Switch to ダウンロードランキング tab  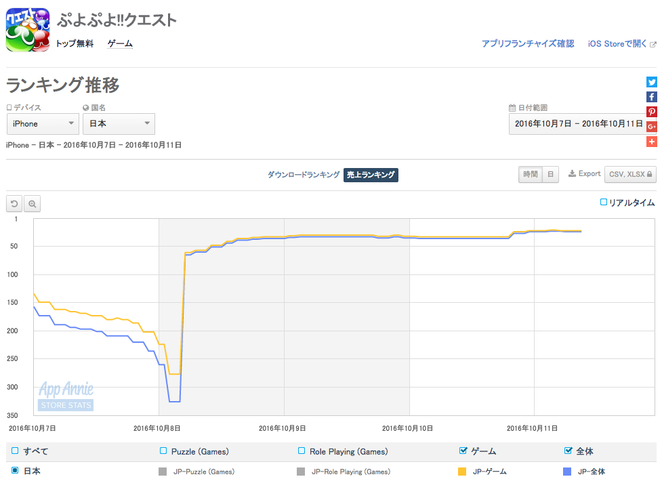tap(304, 175)
